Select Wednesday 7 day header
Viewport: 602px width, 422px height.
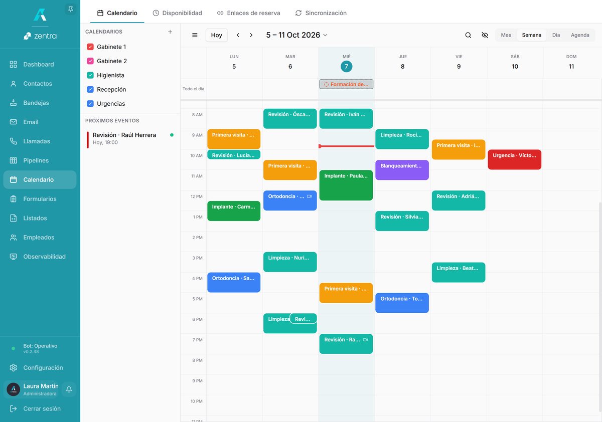(346, 63)
